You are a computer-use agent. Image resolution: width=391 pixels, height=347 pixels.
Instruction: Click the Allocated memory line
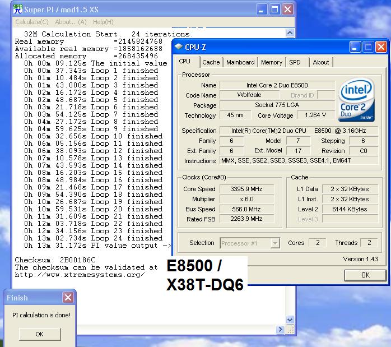tap(86, 56)
